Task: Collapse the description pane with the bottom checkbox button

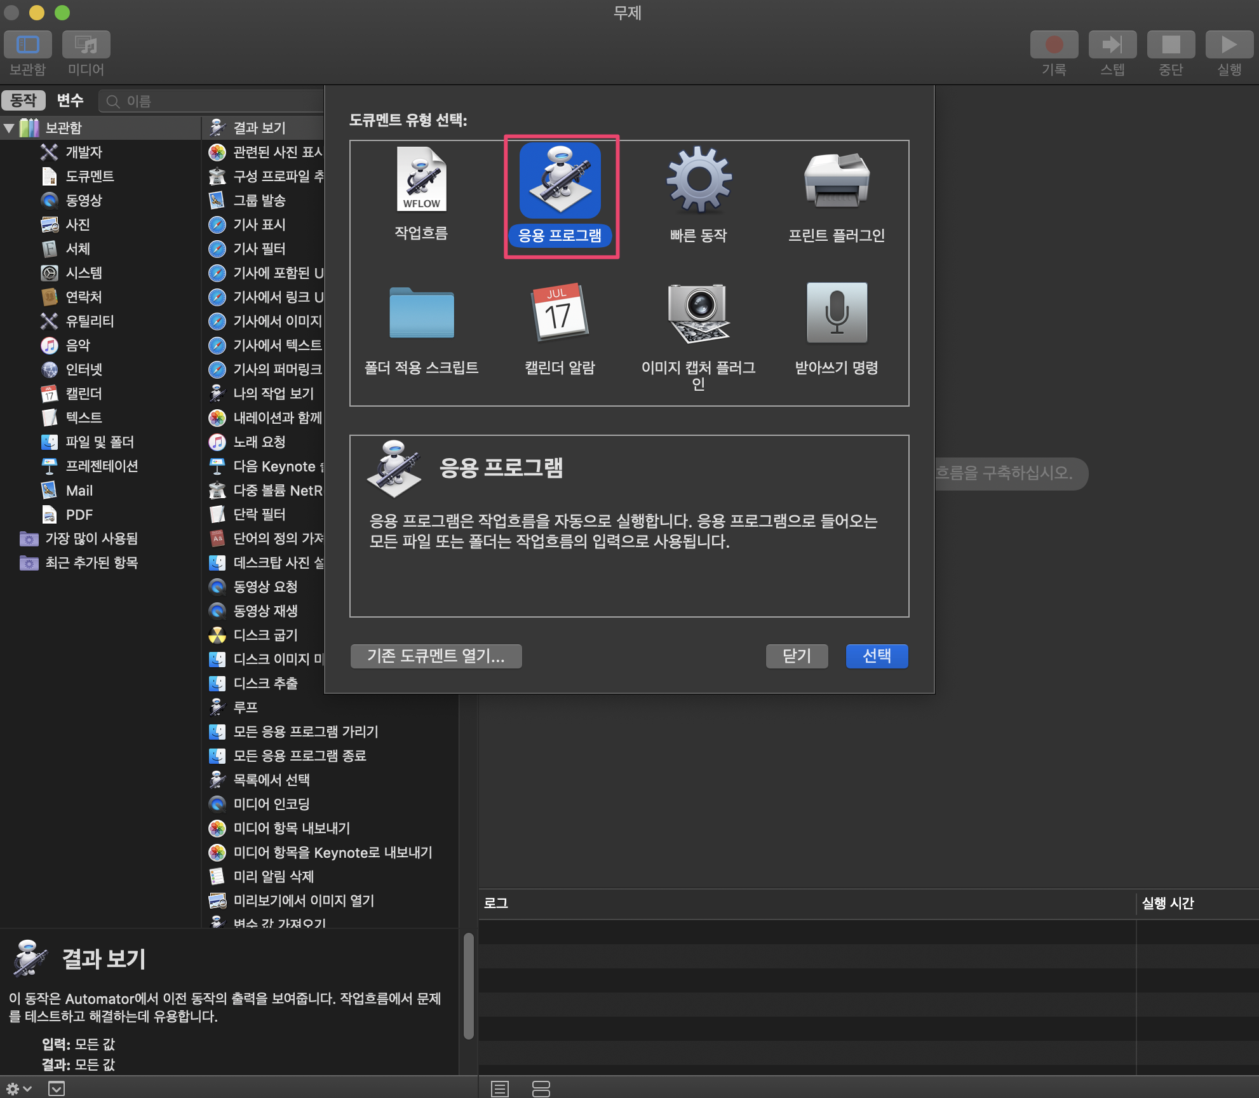Action: click(x=57, y=1088)
